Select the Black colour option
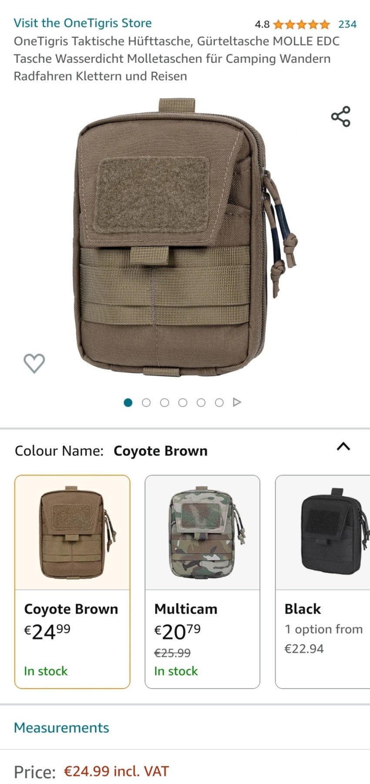This screenshot has width=370, height=784. [323, 582]
